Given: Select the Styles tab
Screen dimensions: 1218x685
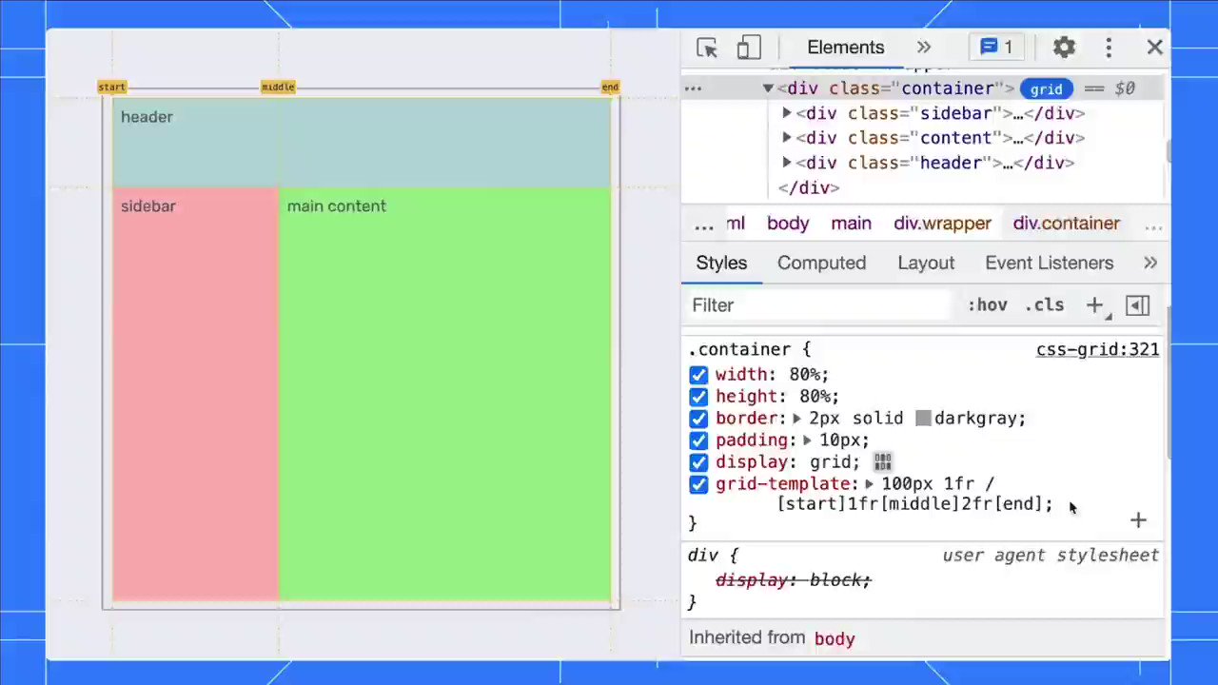Looking at the screenshot, I should [x=721, y=263].
